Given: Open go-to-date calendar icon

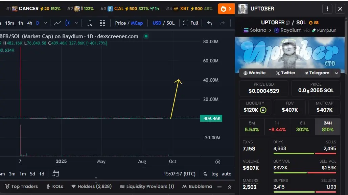Looking at the screenshot, I should pos(55,173).
